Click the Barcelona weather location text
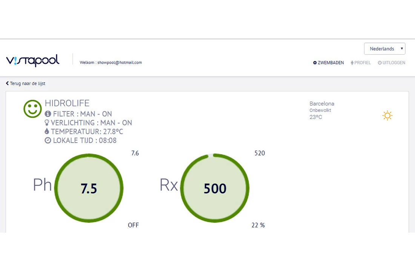Image resolution: width=415 pixels, height=271 pixels. 322,104
